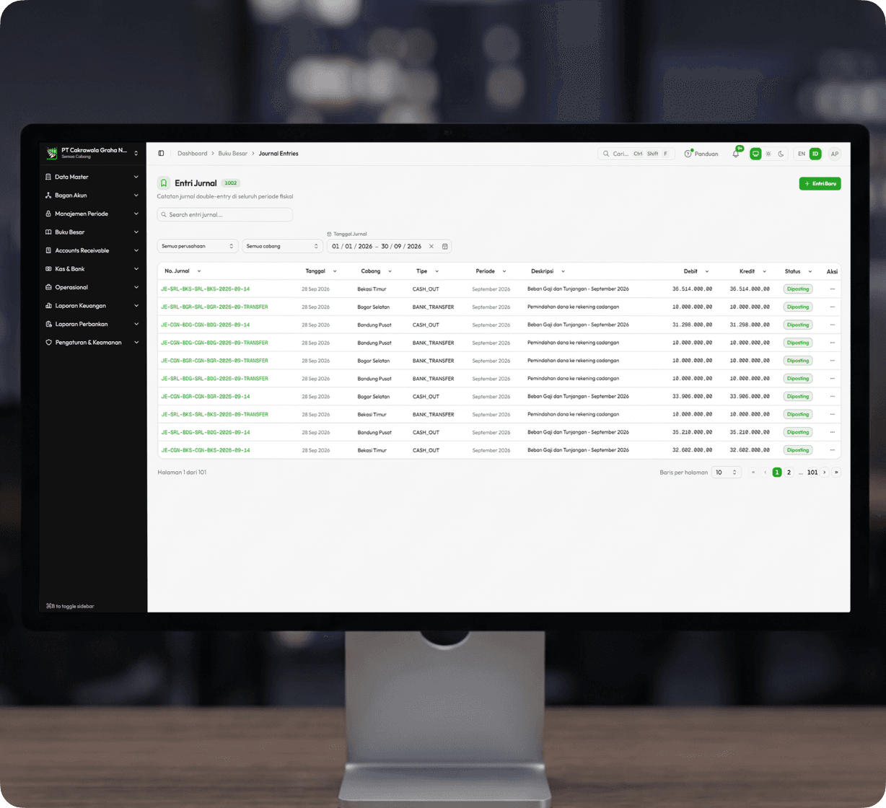
Task: Go to Dashboard via the breadcrumb
Action: click(x=193, y=154)
